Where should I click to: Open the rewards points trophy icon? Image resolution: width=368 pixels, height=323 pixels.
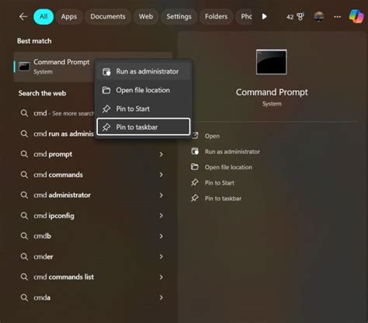(x=300, y=16)
